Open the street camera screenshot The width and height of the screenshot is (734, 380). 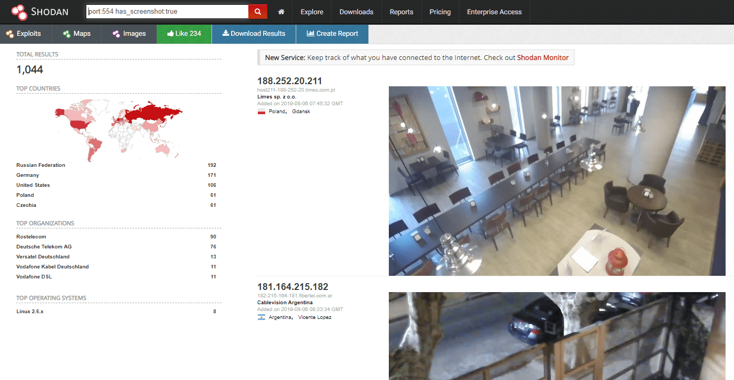click(557, 336)
